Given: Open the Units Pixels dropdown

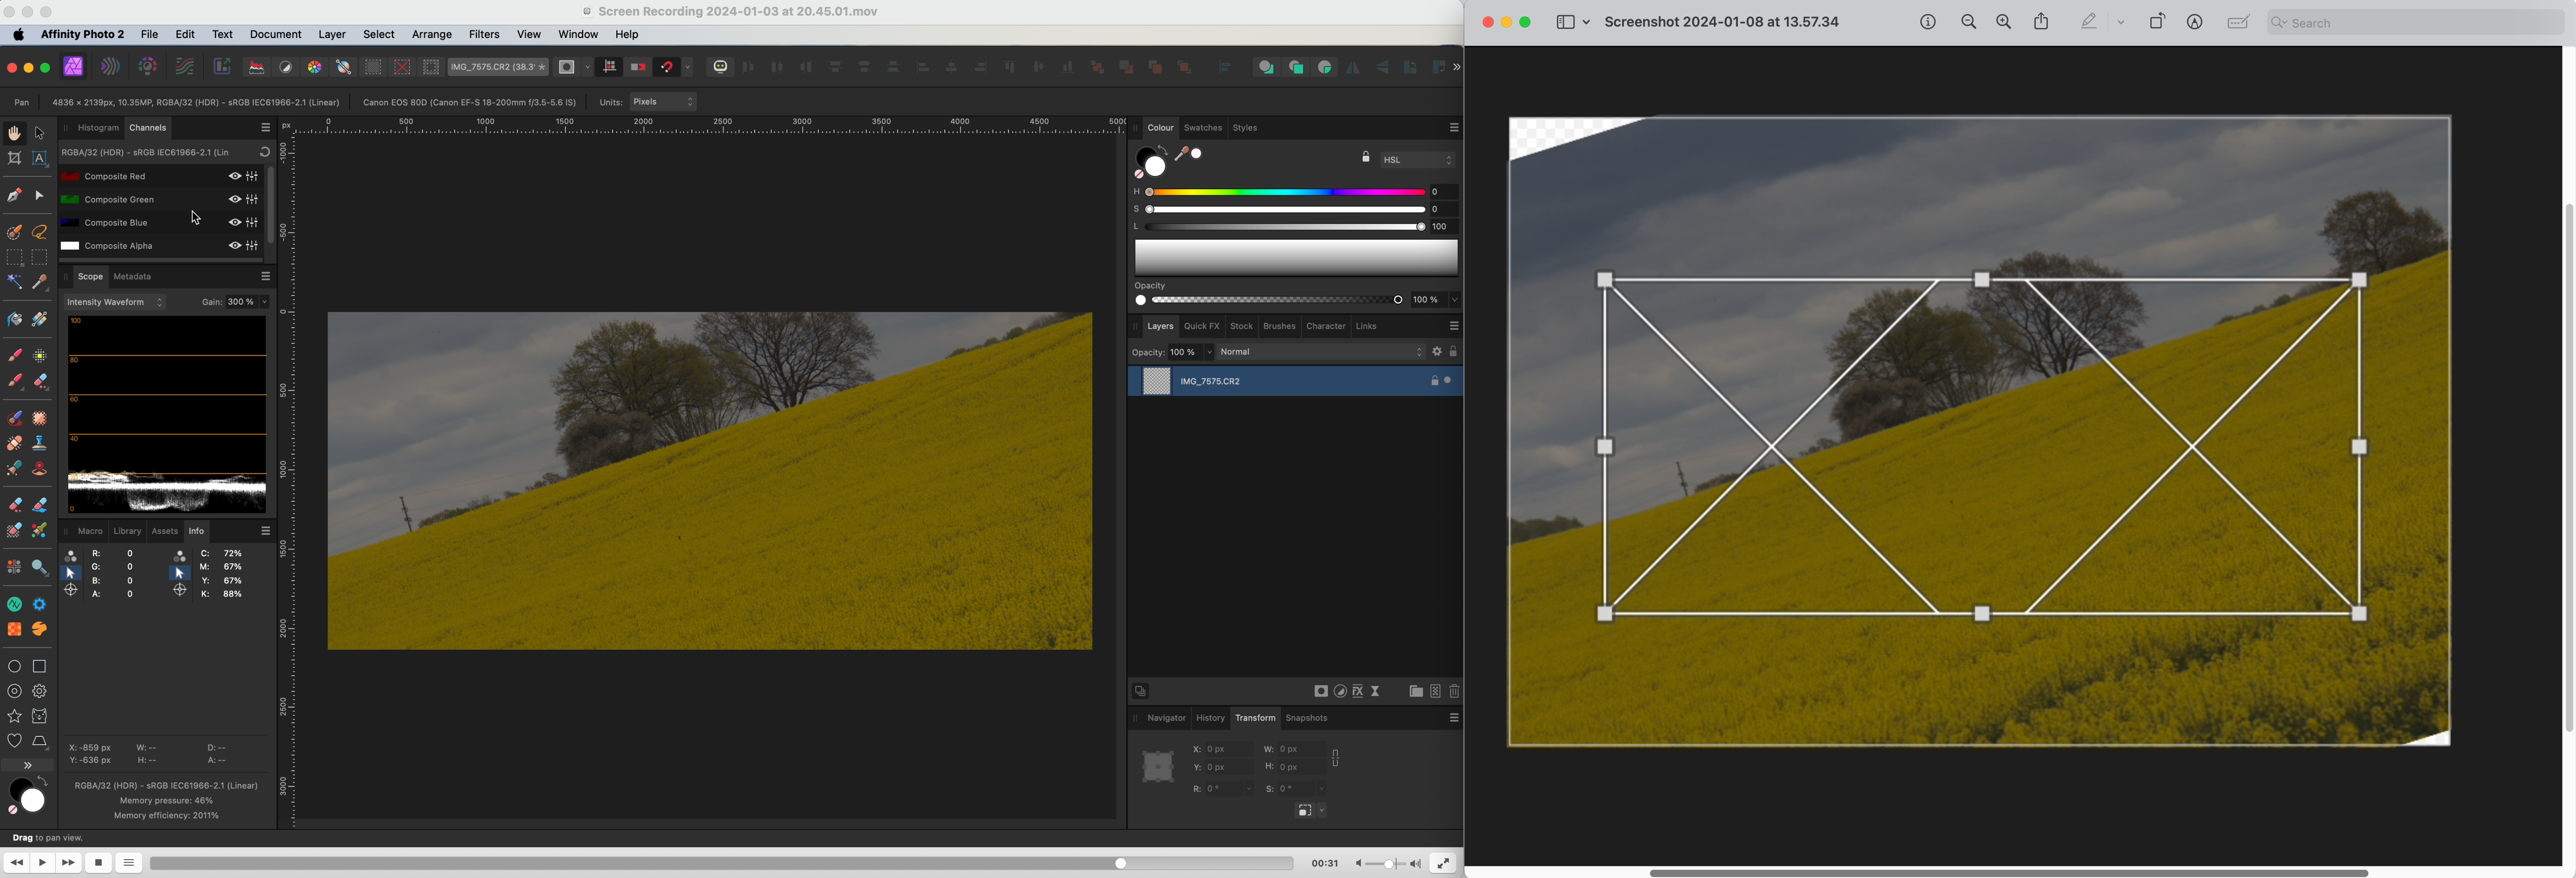Looking at the screenshot, I should 664,102.
